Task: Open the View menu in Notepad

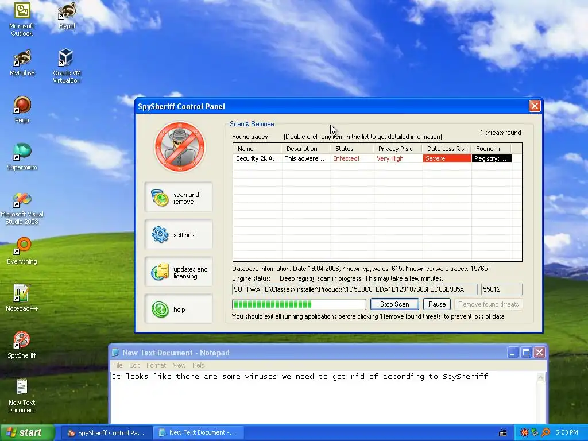Action: [179, 365]
